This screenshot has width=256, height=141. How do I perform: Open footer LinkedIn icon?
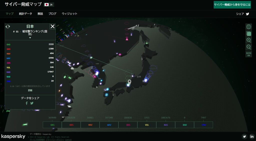coord(252,137)
